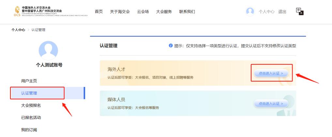Click 点击进入认证 for 媒体人员
The image size is (332, 137).
point(271,104)
